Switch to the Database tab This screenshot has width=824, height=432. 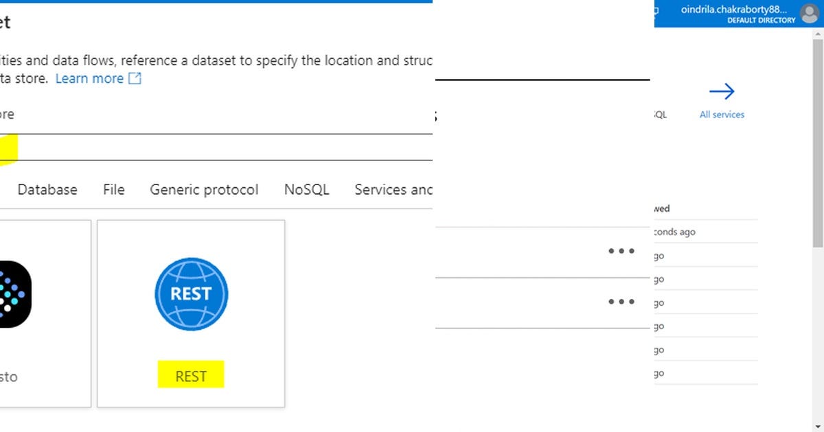(47, 189)
